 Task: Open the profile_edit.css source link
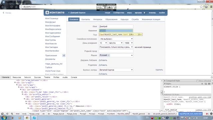(200, 97)
